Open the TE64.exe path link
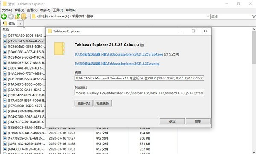This screenshot has width=256, height=154. (x=119, y=54)
